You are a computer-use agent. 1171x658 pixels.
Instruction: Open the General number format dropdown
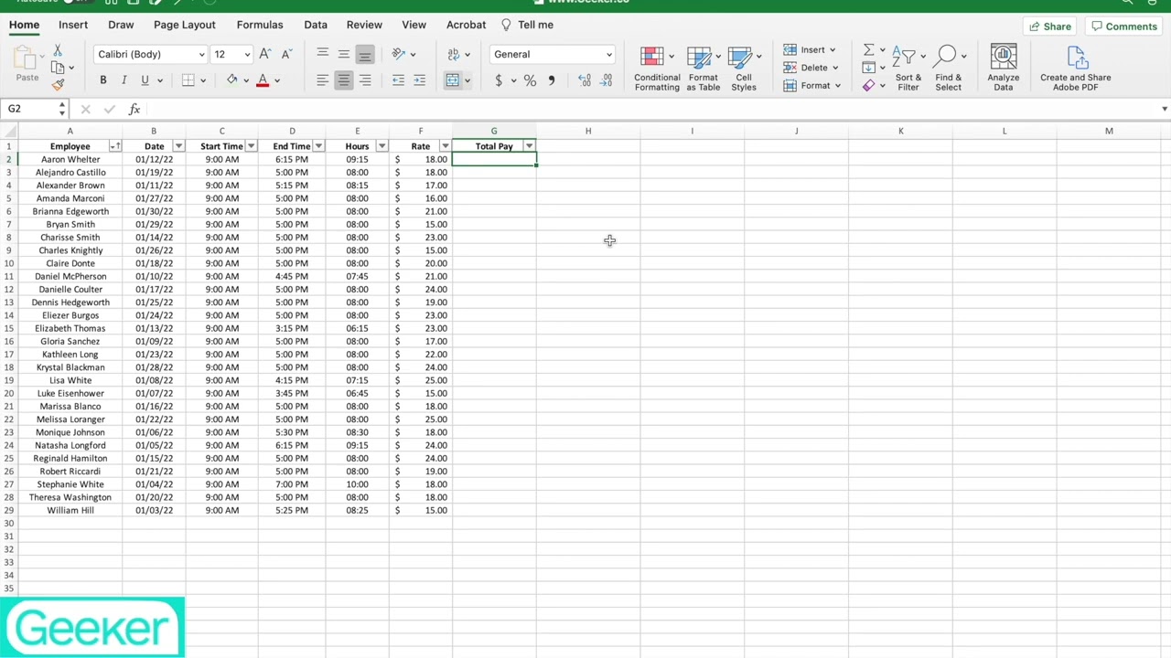(608, 55)
